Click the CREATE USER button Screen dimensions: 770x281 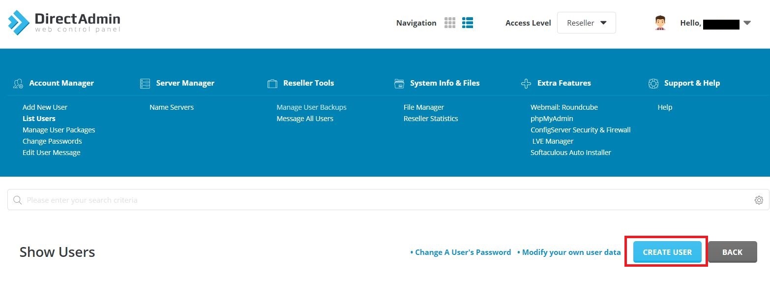[x=667, y=252]
